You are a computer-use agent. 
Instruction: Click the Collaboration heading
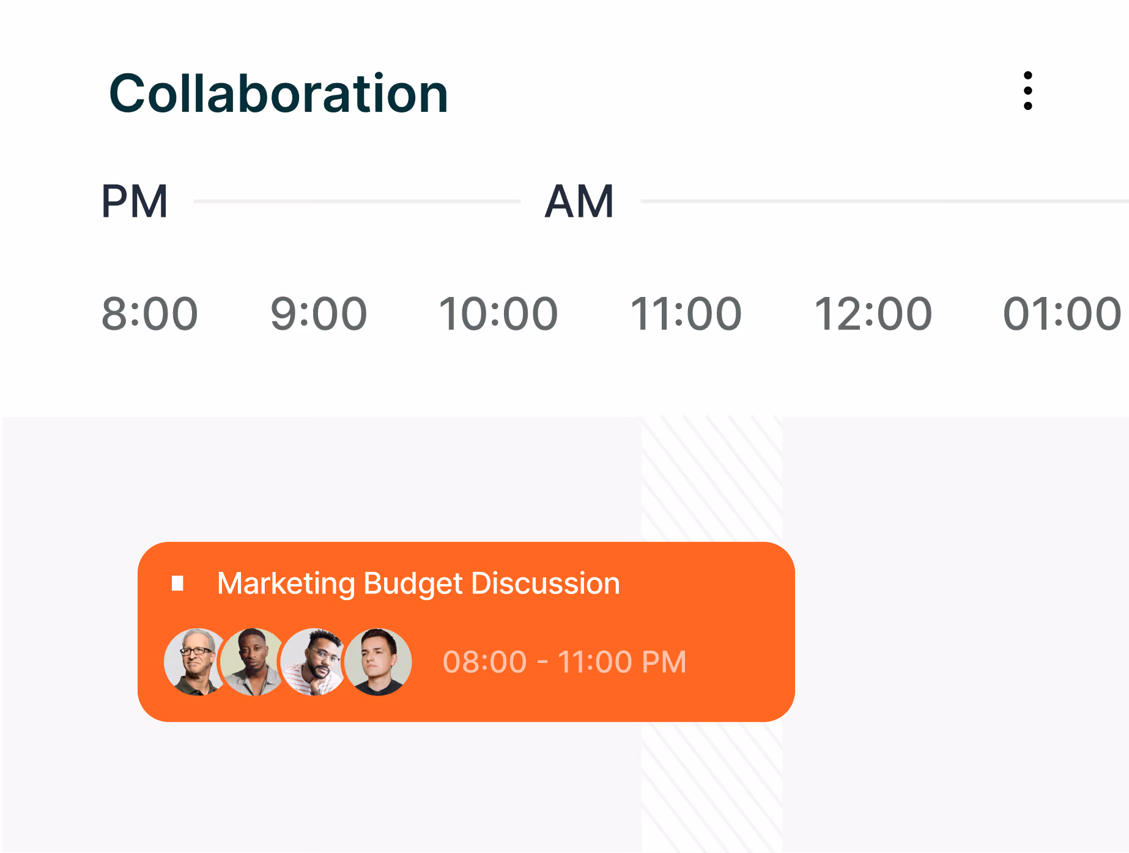pyautogui.click(x=279, y=93)
